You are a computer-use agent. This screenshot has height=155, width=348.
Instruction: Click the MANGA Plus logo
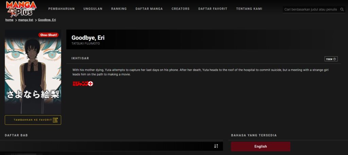coord(21,9)
